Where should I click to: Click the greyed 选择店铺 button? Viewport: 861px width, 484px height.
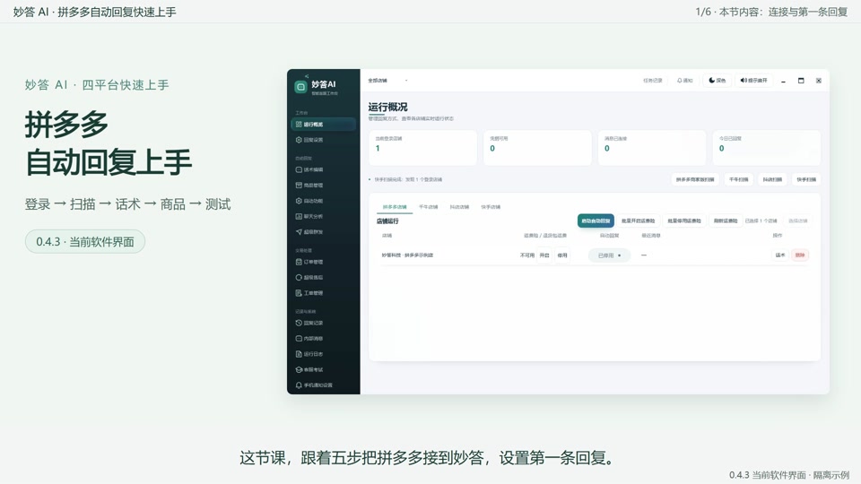click(x=798, y=220)
